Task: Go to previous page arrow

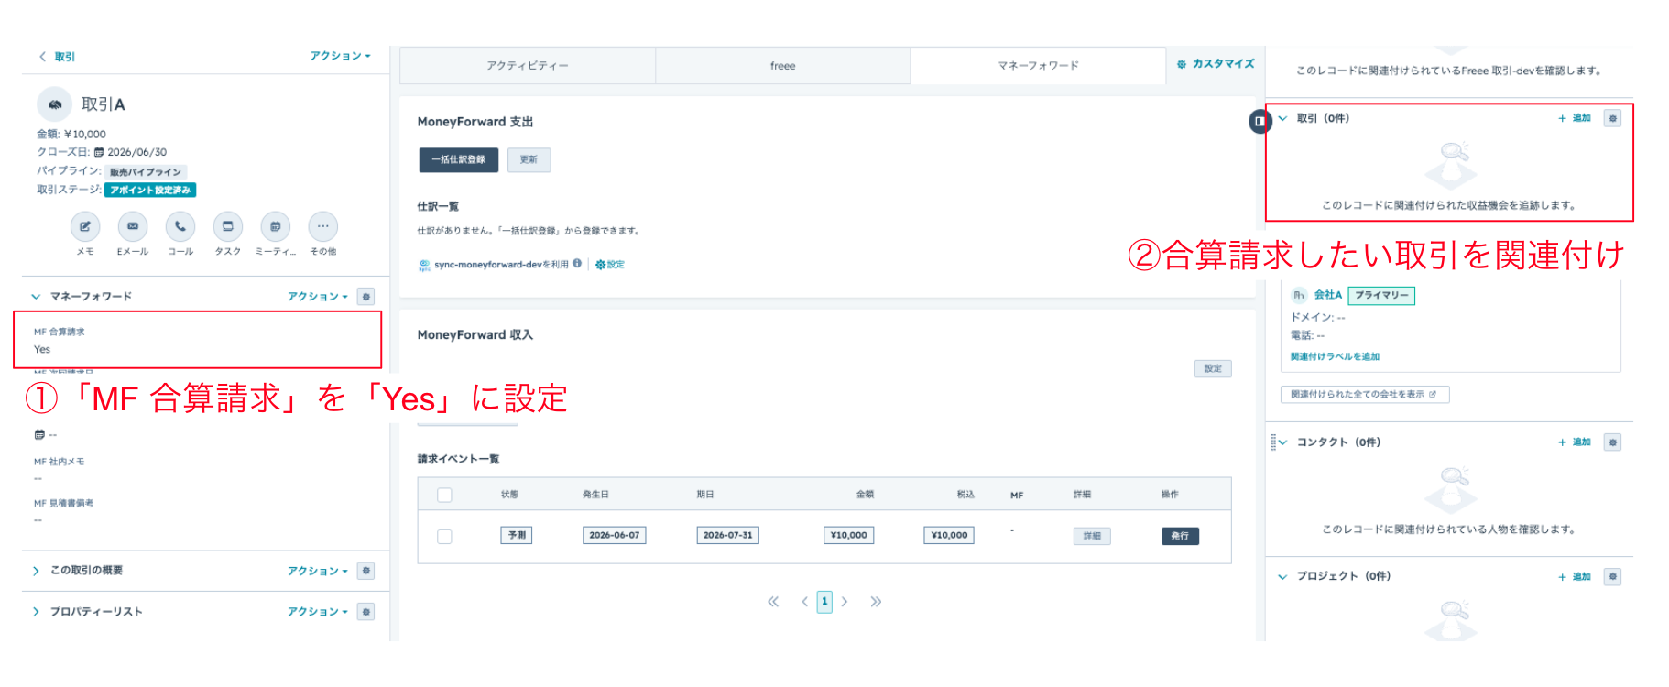Action: coord(804,602)
